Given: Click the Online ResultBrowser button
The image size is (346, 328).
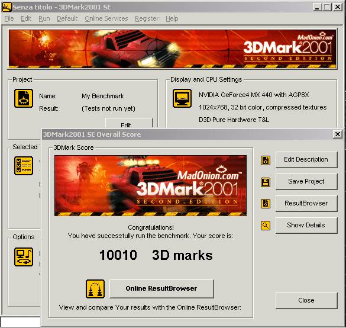Looking at the screenshot, I should pyautogui.click(x=161, y=288).
